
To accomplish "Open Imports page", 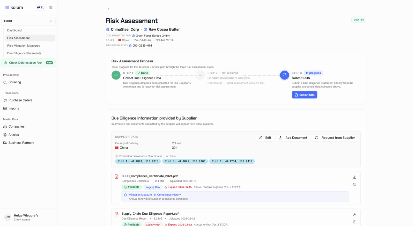I will 14,108.
